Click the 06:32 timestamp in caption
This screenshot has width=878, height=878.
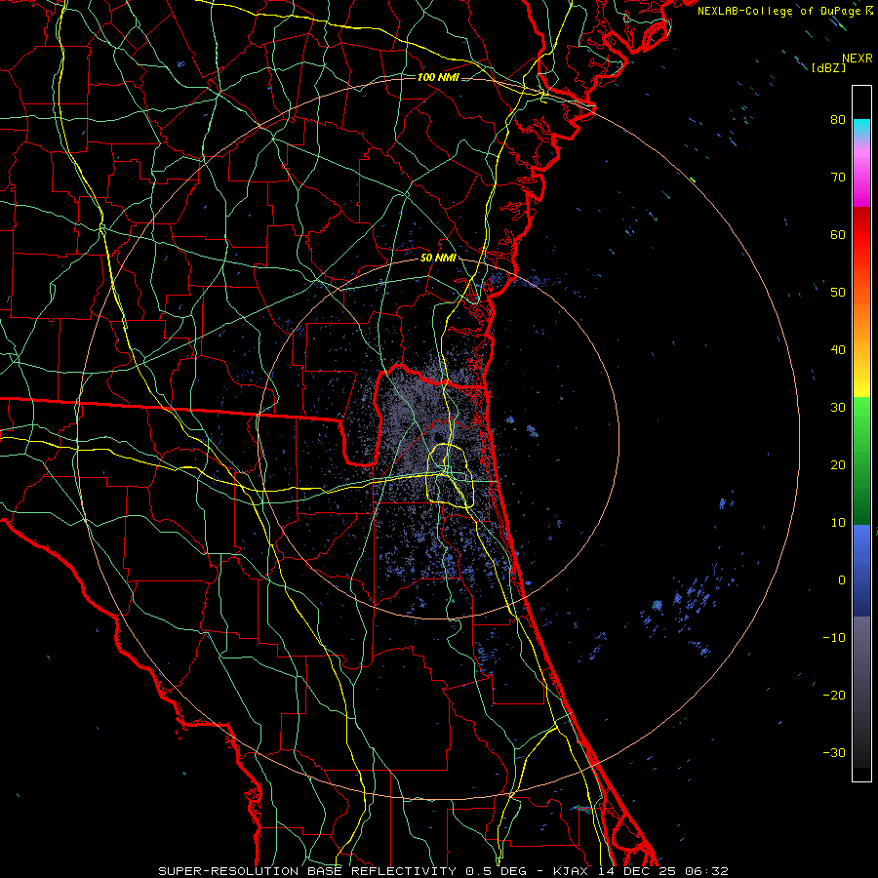pyautogui.click(x=706, y=871)
